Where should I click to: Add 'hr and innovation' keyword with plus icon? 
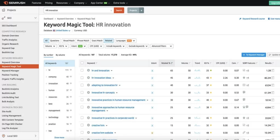click(x=88, y=70)
